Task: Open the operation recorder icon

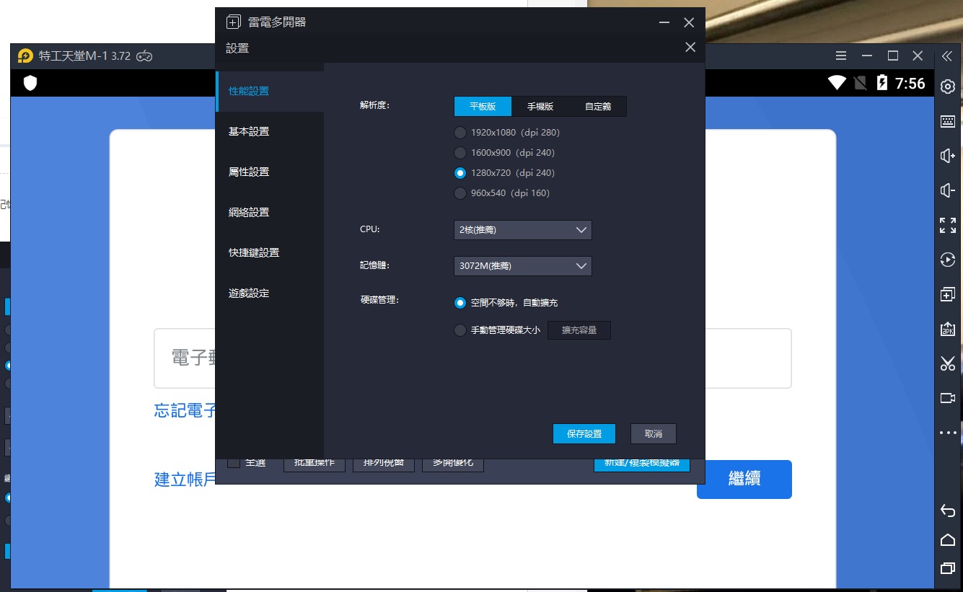Action: (x=948, y=260)
